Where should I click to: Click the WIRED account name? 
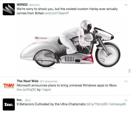coord(22,5)
